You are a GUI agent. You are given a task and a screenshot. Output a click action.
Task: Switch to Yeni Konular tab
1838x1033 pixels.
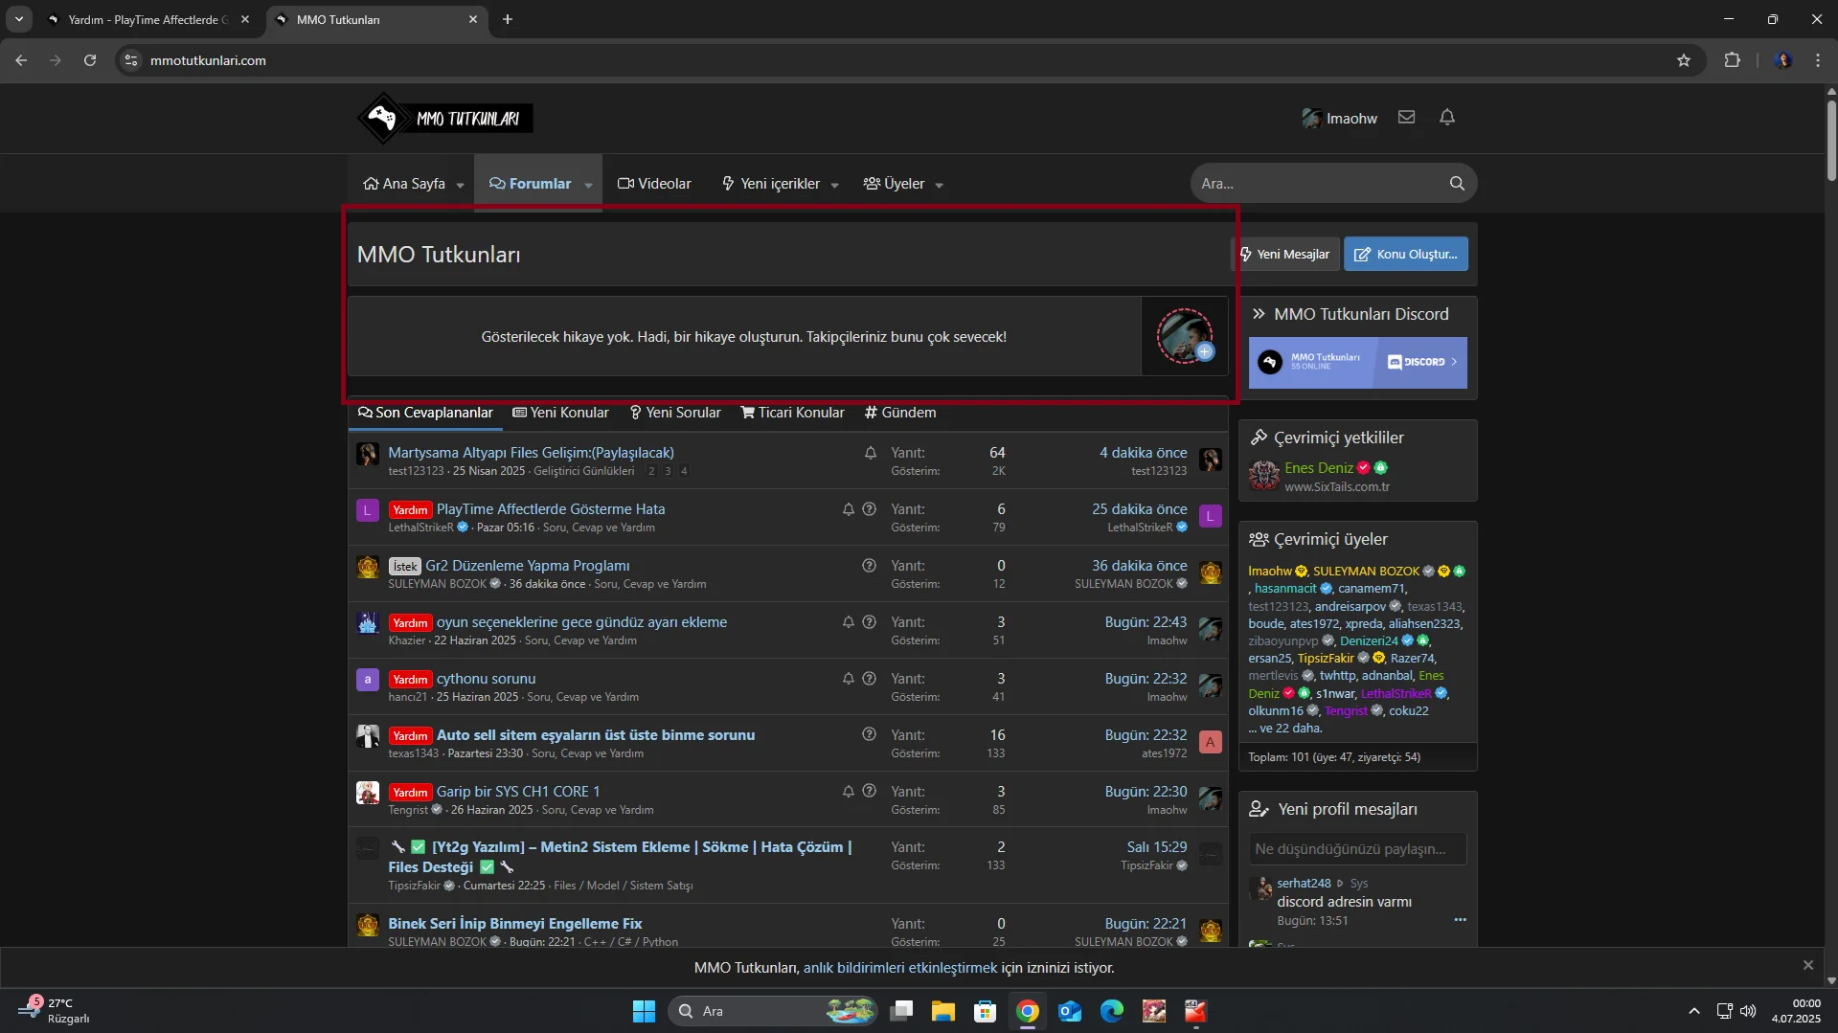coord(561,413)
